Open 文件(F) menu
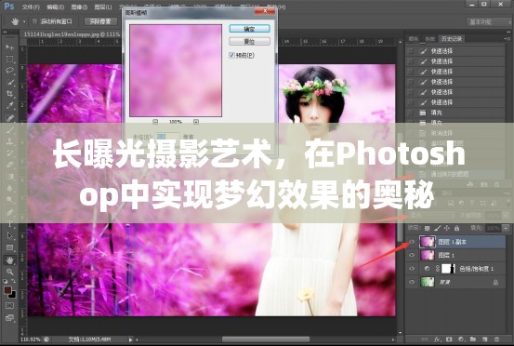The image size is (514, 346). tap(31, 7)
